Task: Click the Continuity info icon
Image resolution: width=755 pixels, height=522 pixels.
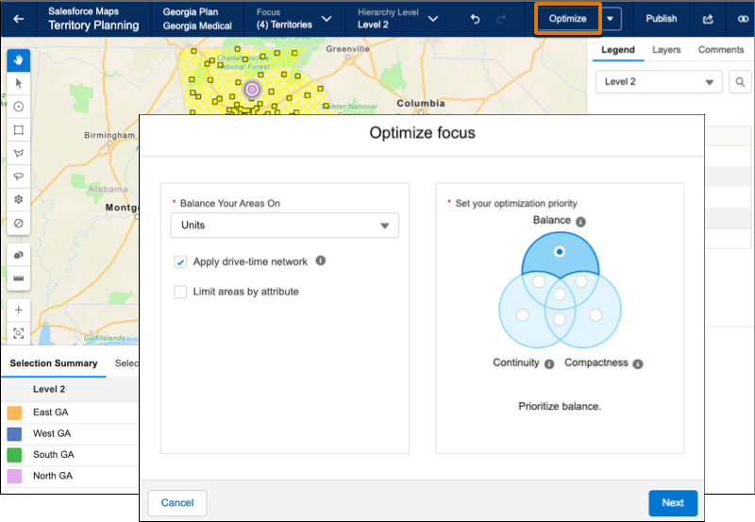Action: [x=549, y=364]
